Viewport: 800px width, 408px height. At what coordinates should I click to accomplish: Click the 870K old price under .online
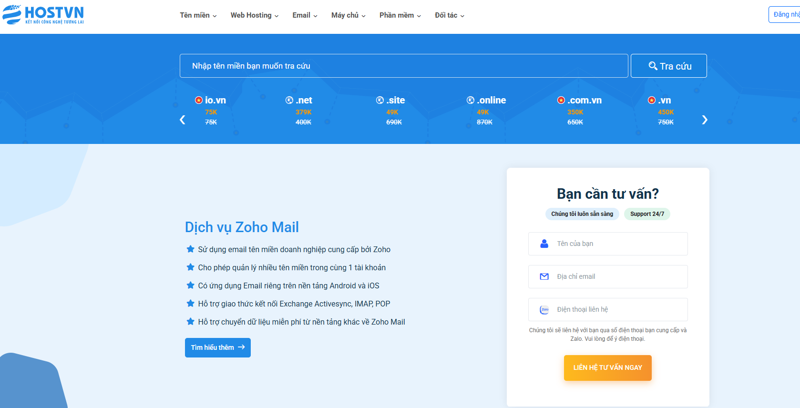coord(485,122)
